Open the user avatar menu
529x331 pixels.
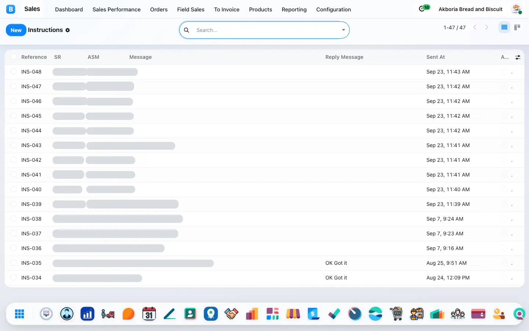517,9
